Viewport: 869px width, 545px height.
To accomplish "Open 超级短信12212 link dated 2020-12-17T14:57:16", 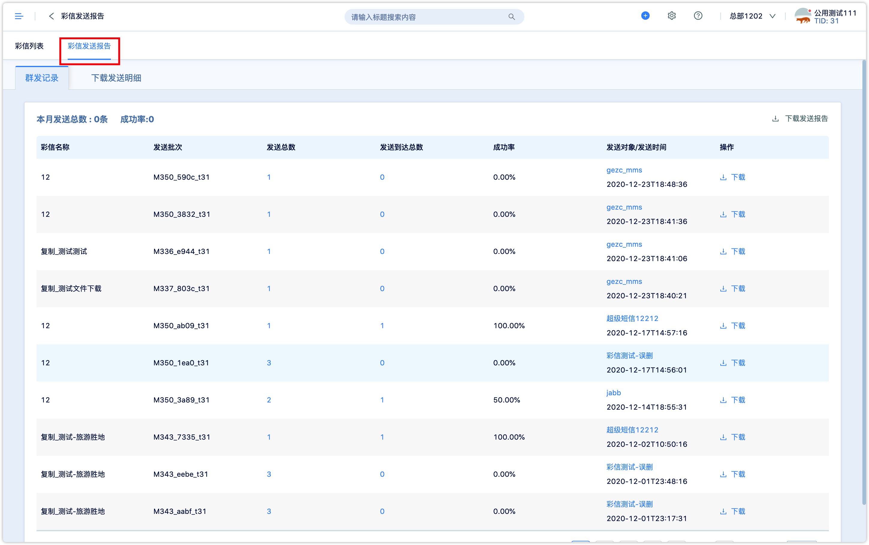I will pos(632,319).
